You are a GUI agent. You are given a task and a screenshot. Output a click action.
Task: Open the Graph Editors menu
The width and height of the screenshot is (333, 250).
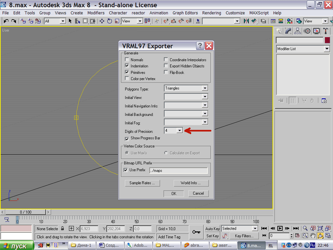185,13
